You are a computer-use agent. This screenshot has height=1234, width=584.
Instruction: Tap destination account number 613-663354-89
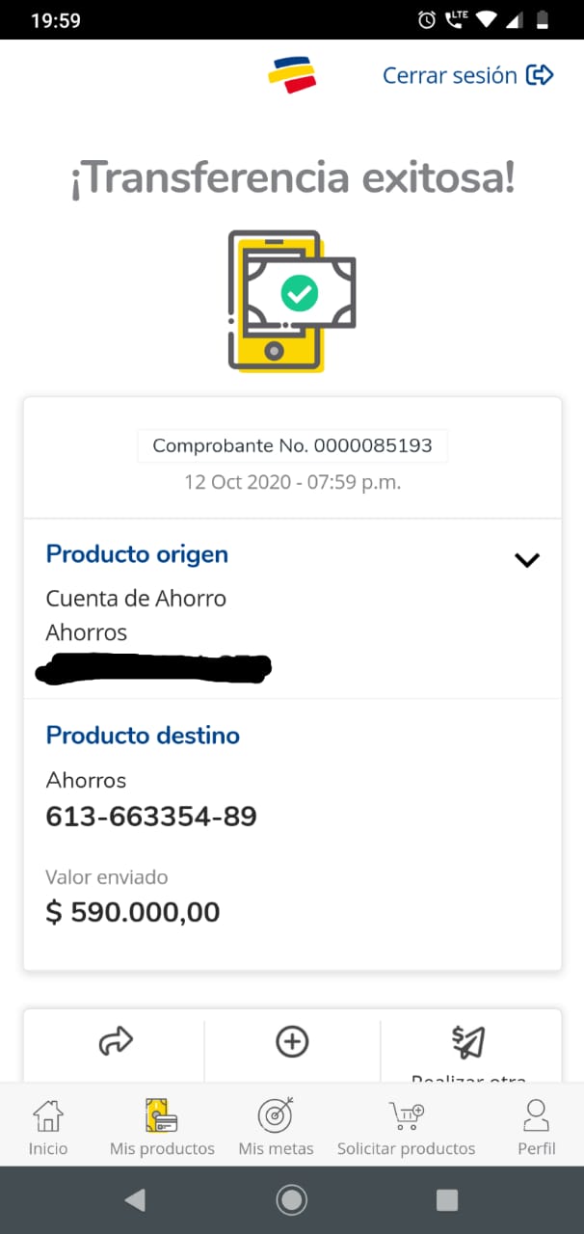(x=151, y=817)
